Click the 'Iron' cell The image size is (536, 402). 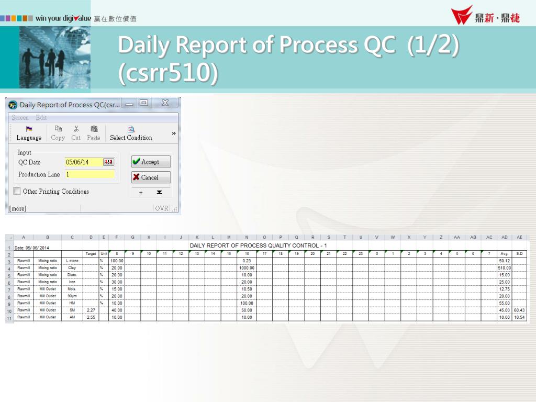(x=72, y=282)
